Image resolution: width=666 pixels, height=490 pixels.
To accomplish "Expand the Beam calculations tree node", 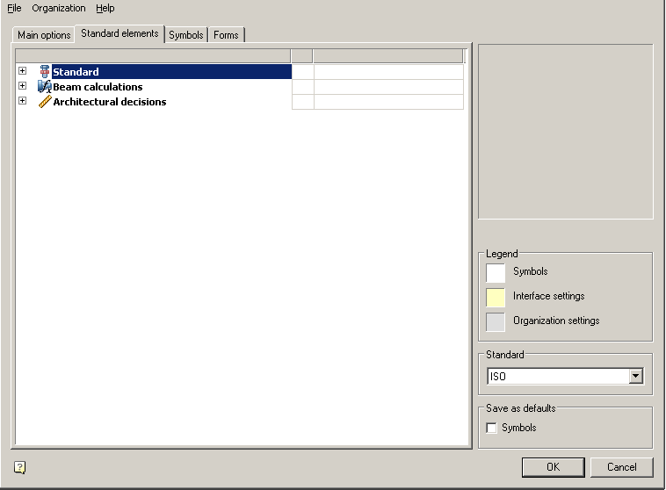I will coord(23,86).
